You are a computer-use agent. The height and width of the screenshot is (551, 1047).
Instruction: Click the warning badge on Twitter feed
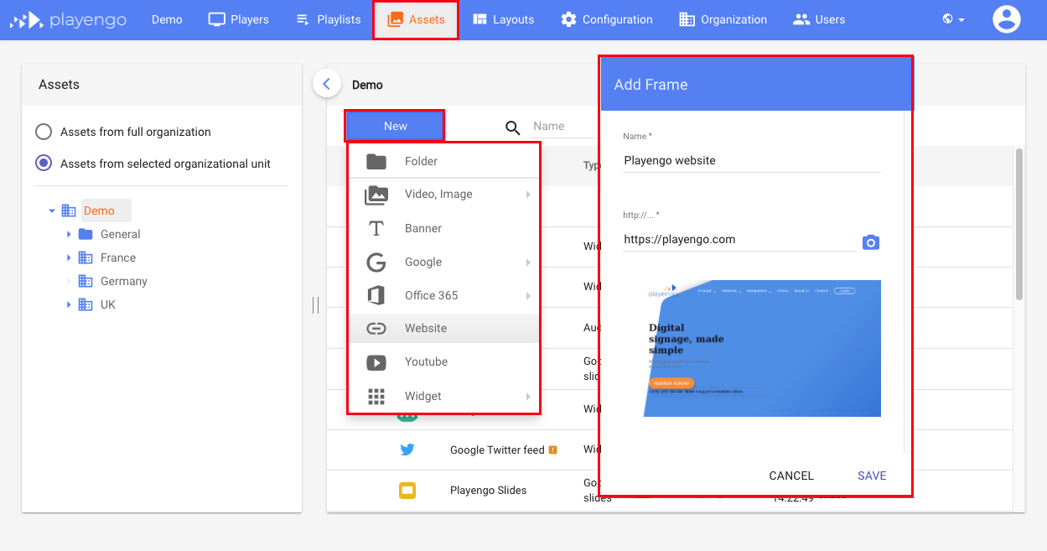click(x=552, y=450)
